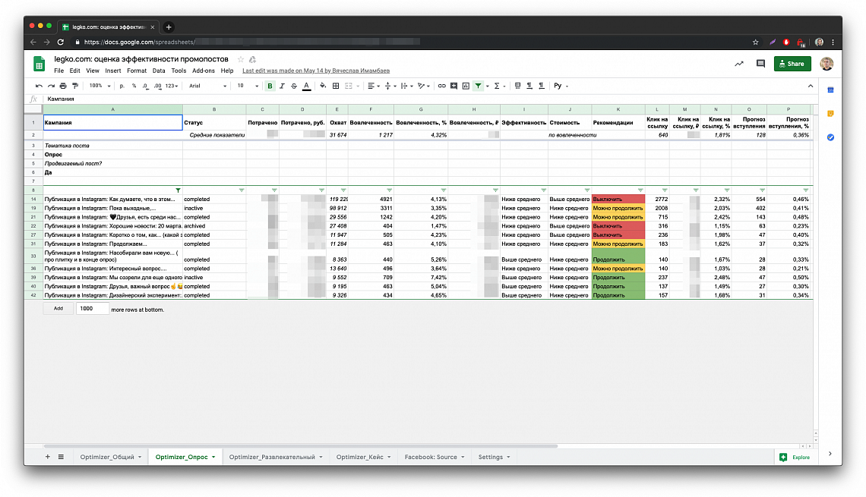Open the 100% zoom dropdown
This screenshot has height=497, width=866.
click(100, 86)
